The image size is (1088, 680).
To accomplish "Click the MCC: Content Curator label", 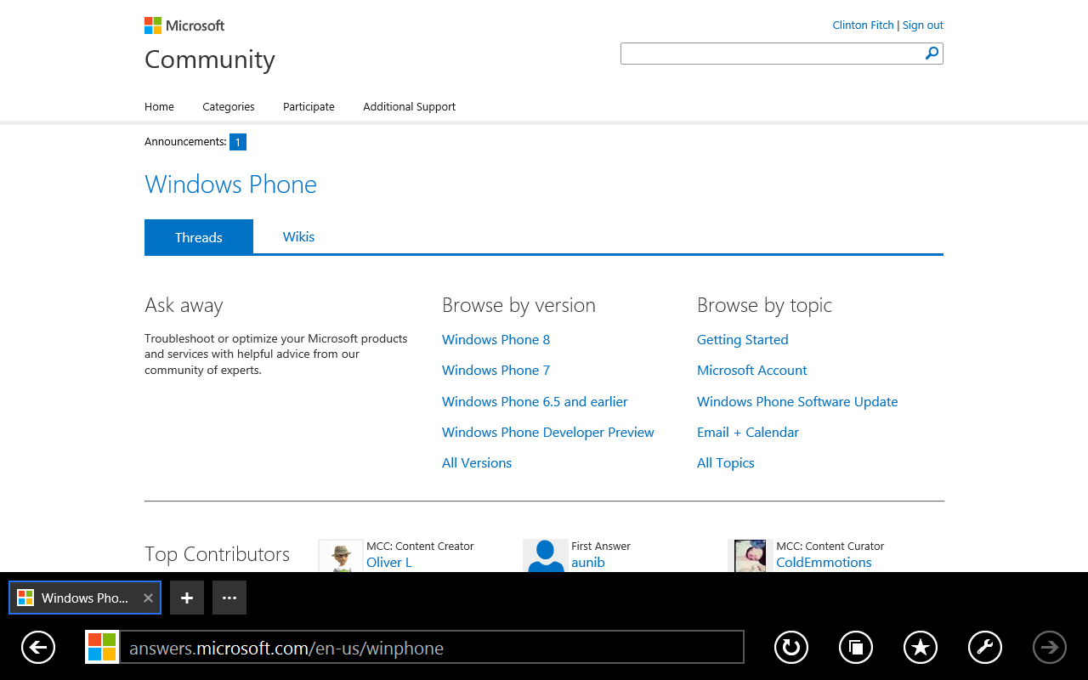I will (x=830, y=546).
